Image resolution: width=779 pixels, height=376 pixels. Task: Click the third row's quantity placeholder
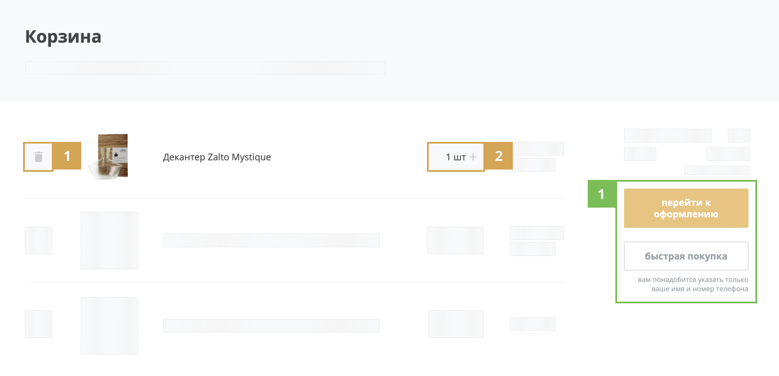coord(456,324)
